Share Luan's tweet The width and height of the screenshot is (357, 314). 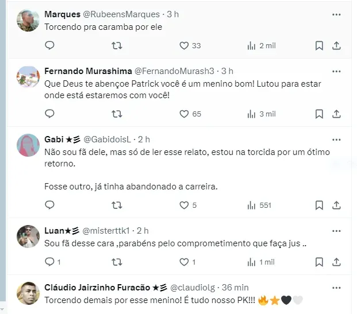click(337, 262)
